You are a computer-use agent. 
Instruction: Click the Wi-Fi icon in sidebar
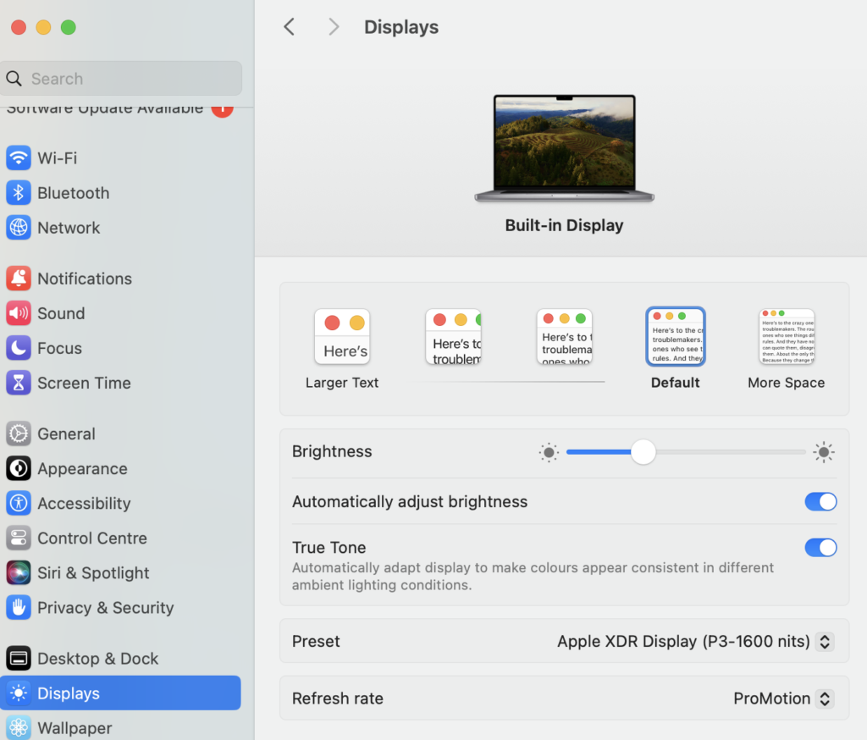click(x=18, y=158)
